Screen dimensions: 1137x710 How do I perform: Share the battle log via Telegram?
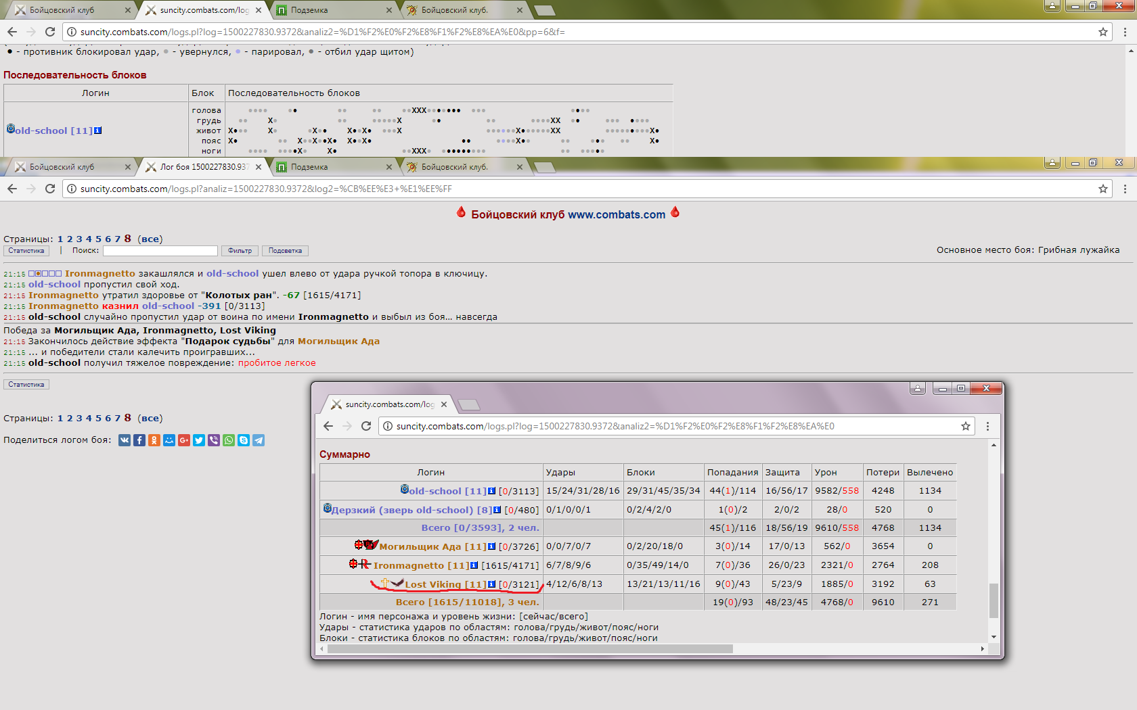tap(259, 440)
